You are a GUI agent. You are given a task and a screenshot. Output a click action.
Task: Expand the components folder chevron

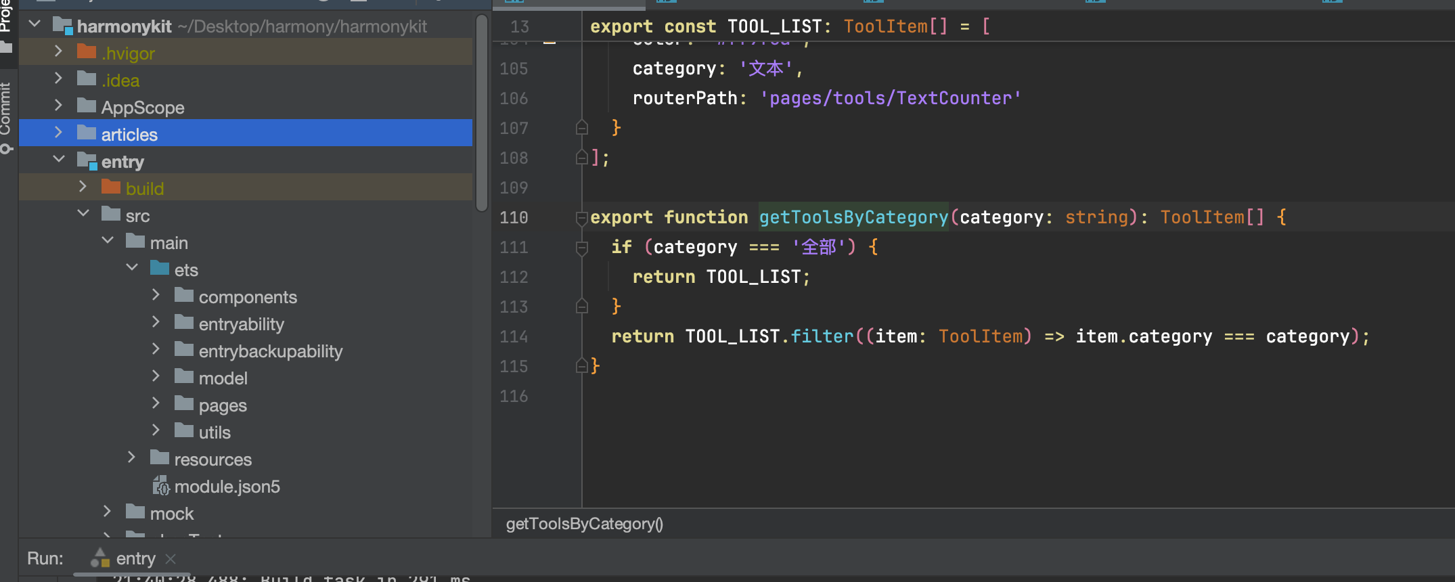coord(156,295)
